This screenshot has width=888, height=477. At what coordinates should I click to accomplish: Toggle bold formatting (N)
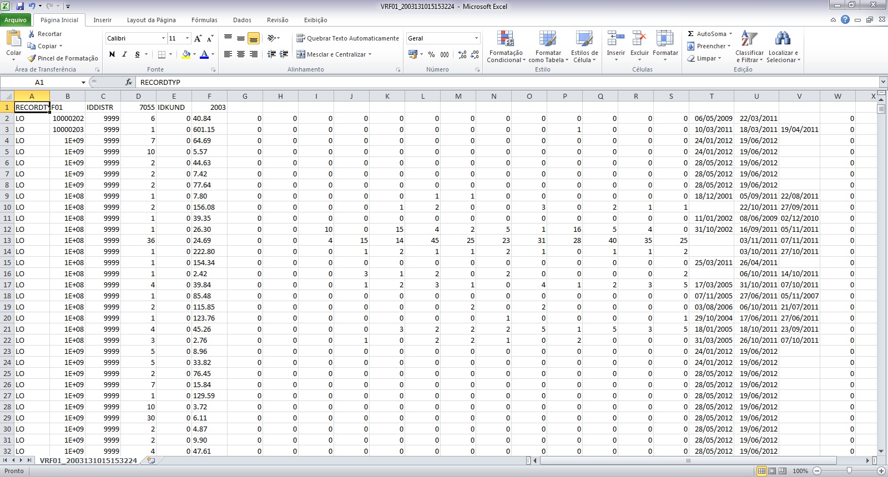112,54
